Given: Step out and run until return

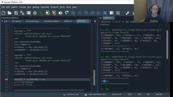Looking at the screenshot, I should 92,13.
